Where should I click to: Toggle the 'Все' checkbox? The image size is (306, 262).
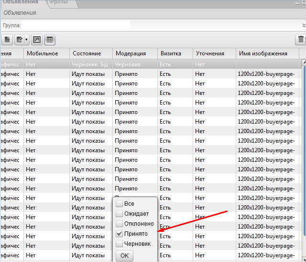pos(119,204)
